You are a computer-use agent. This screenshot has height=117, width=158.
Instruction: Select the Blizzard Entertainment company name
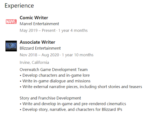coord(40,48)
